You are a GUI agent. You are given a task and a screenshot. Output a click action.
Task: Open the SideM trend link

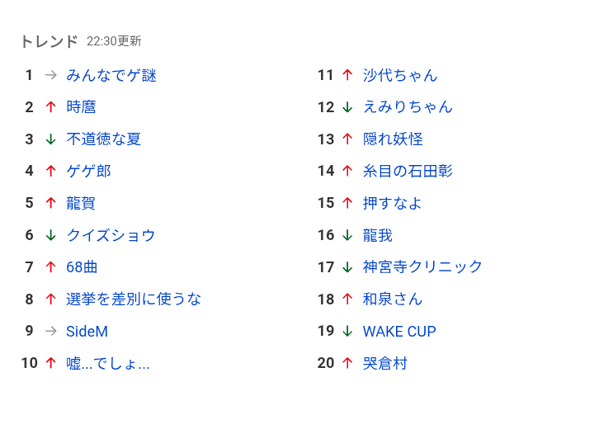tap(87, 331)
